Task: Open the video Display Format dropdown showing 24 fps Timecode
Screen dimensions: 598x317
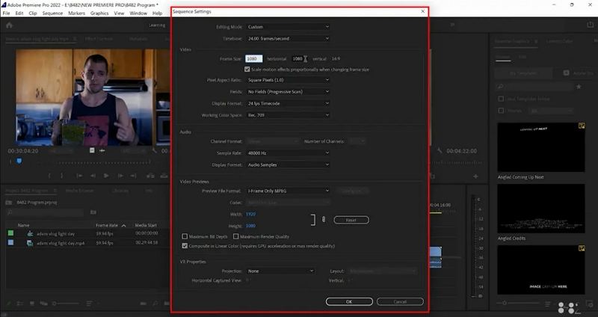Action: [288, 103]
